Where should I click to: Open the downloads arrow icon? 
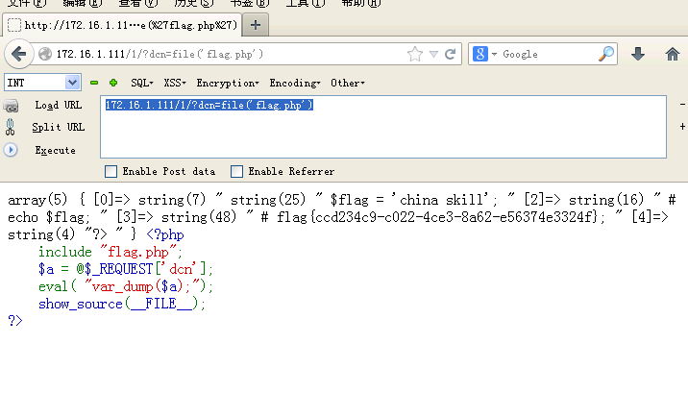click(x=637, y=54)
